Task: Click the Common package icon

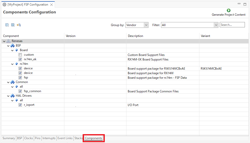Action: click(12, 82)
